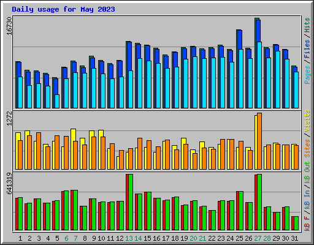The height and width of the screenshot is (245, 314).
Task: Click the y-axis value "641319"
Action: (x=10, y=184)
